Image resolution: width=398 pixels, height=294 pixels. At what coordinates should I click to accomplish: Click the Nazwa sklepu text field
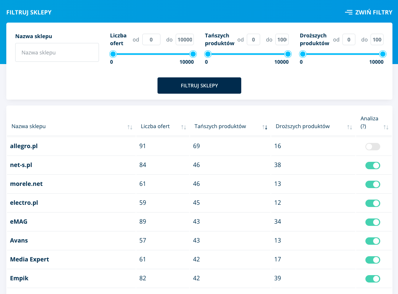pyautogui.click(x=57, y=53)
